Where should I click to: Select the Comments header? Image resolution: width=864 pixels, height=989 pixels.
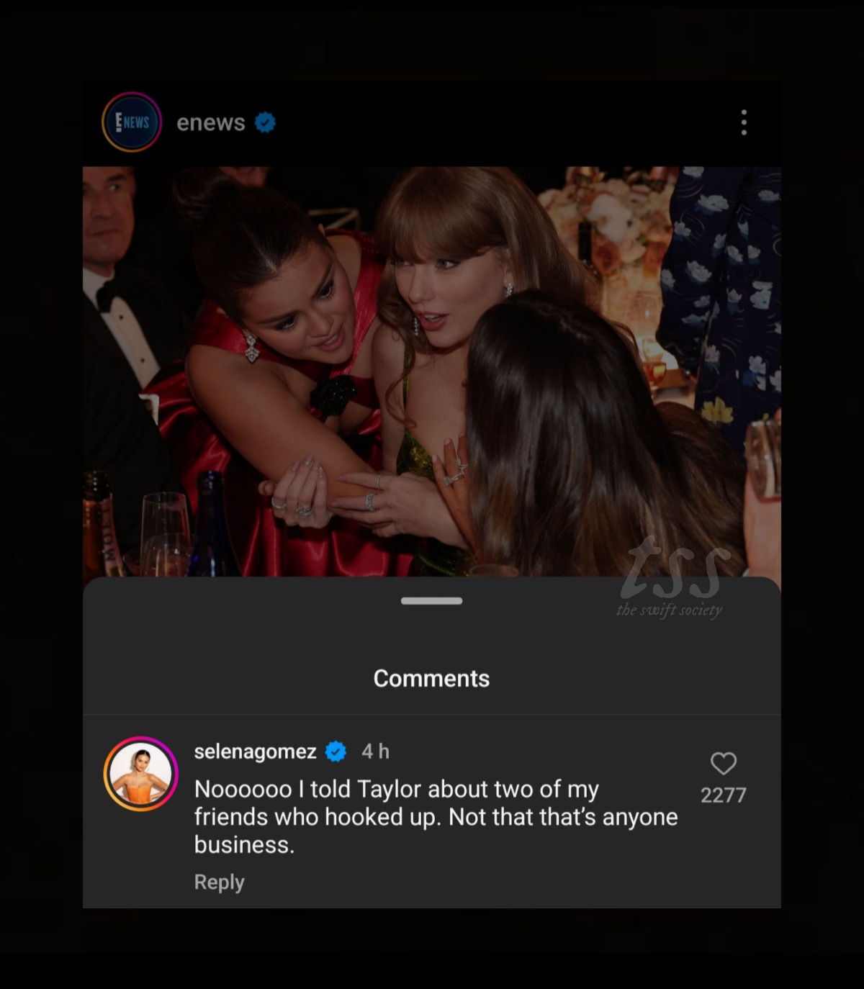431,678
